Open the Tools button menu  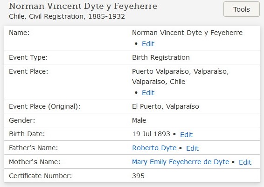tap(242, 9)
